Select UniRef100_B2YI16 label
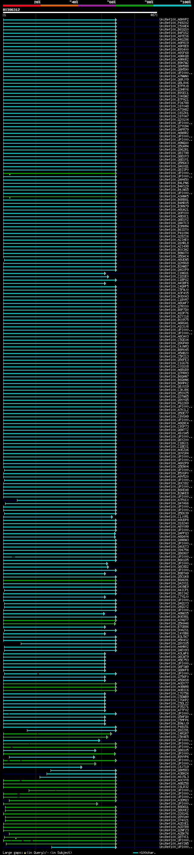 tap(174, 316)
